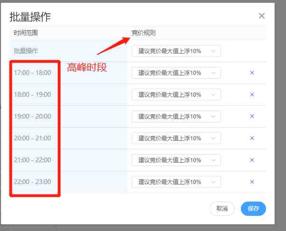Click the 时间范围 column header
This screenshot has height=231, width=286.
pos(26,33)
